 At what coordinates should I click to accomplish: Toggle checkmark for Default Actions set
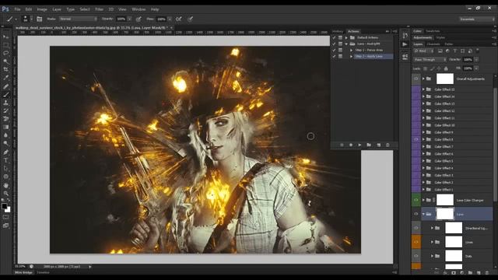pyautogui.click(x=334, y=37)
